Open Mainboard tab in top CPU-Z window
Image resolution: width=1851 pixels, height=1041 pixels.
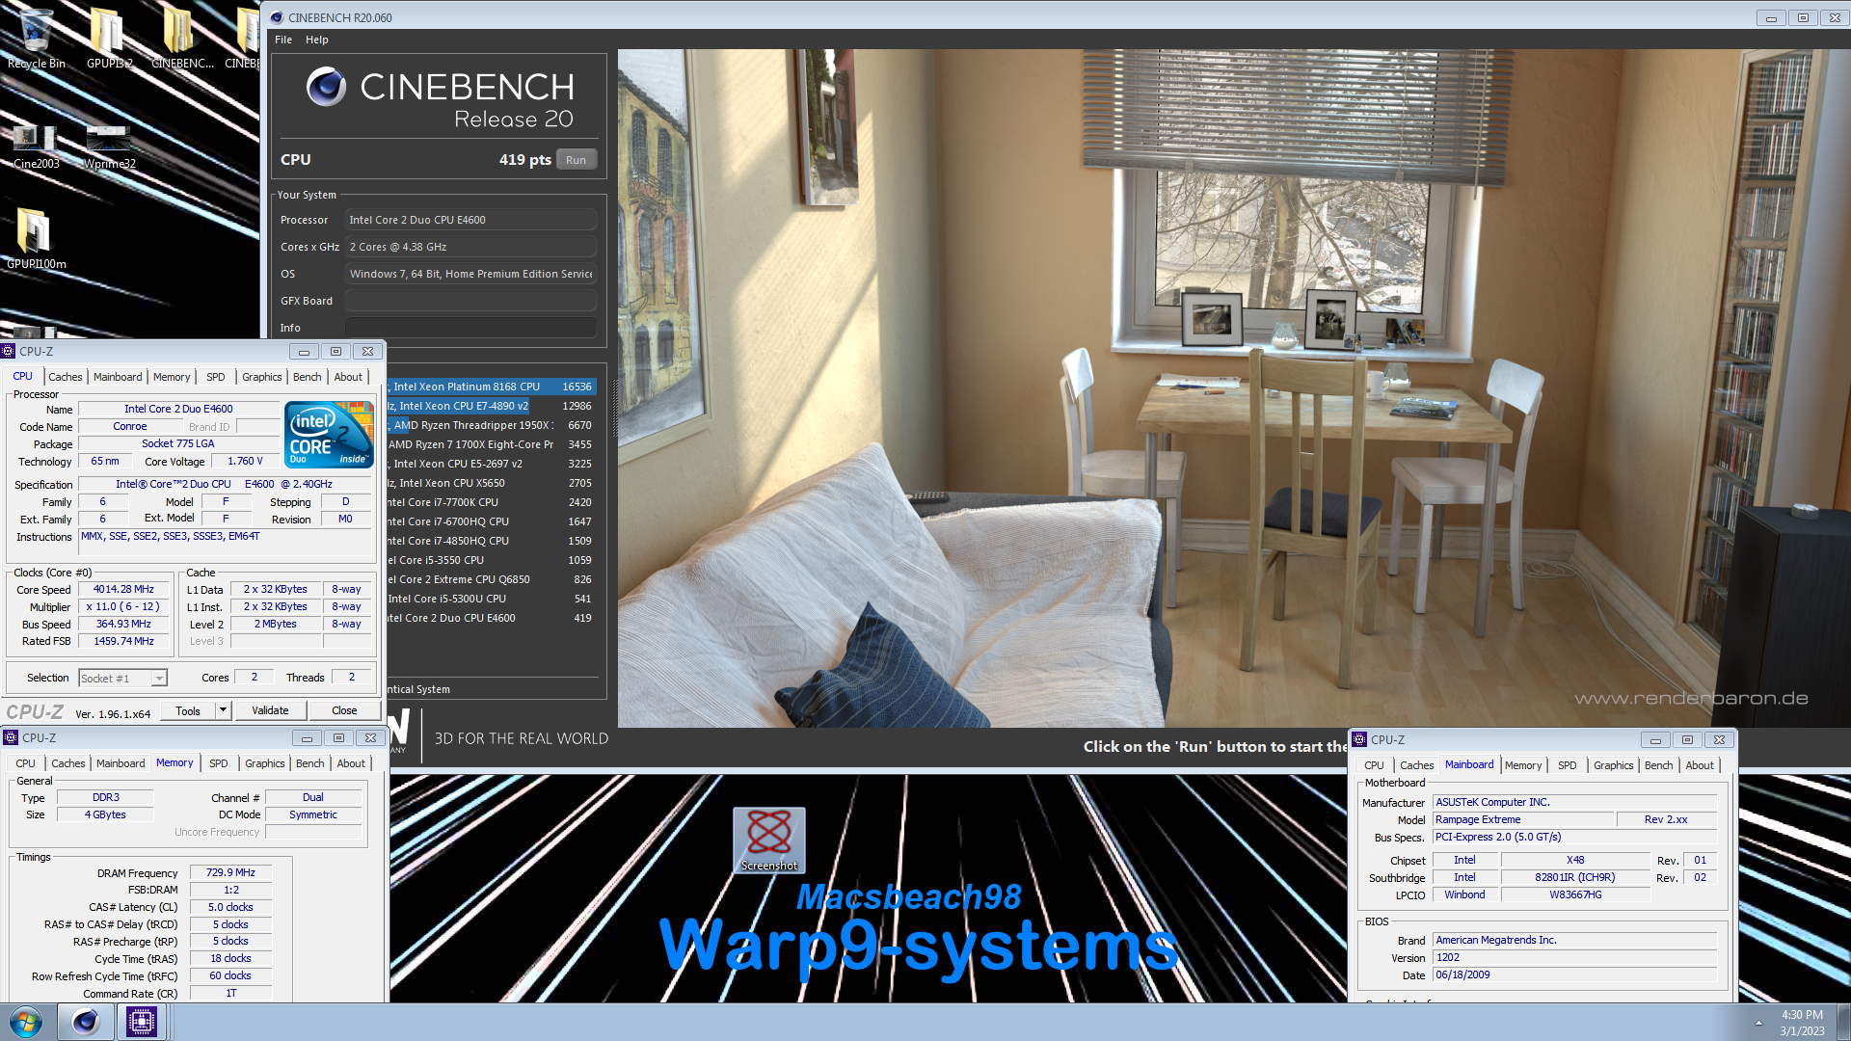(x=118, y=377)
